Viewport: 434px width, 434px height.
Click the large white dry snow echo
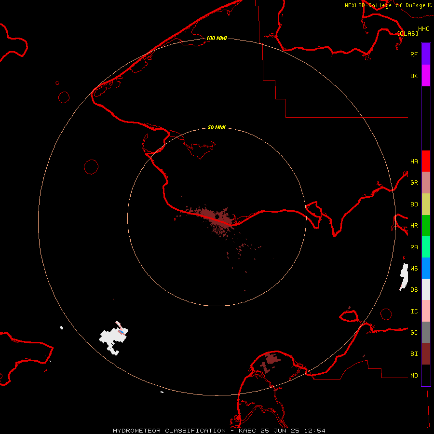coord(113,338)
